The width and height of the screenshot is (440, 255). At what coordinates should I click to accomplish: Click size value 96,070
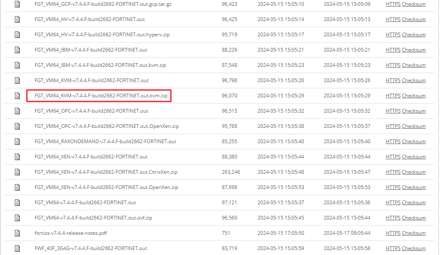tap(229, 96)
